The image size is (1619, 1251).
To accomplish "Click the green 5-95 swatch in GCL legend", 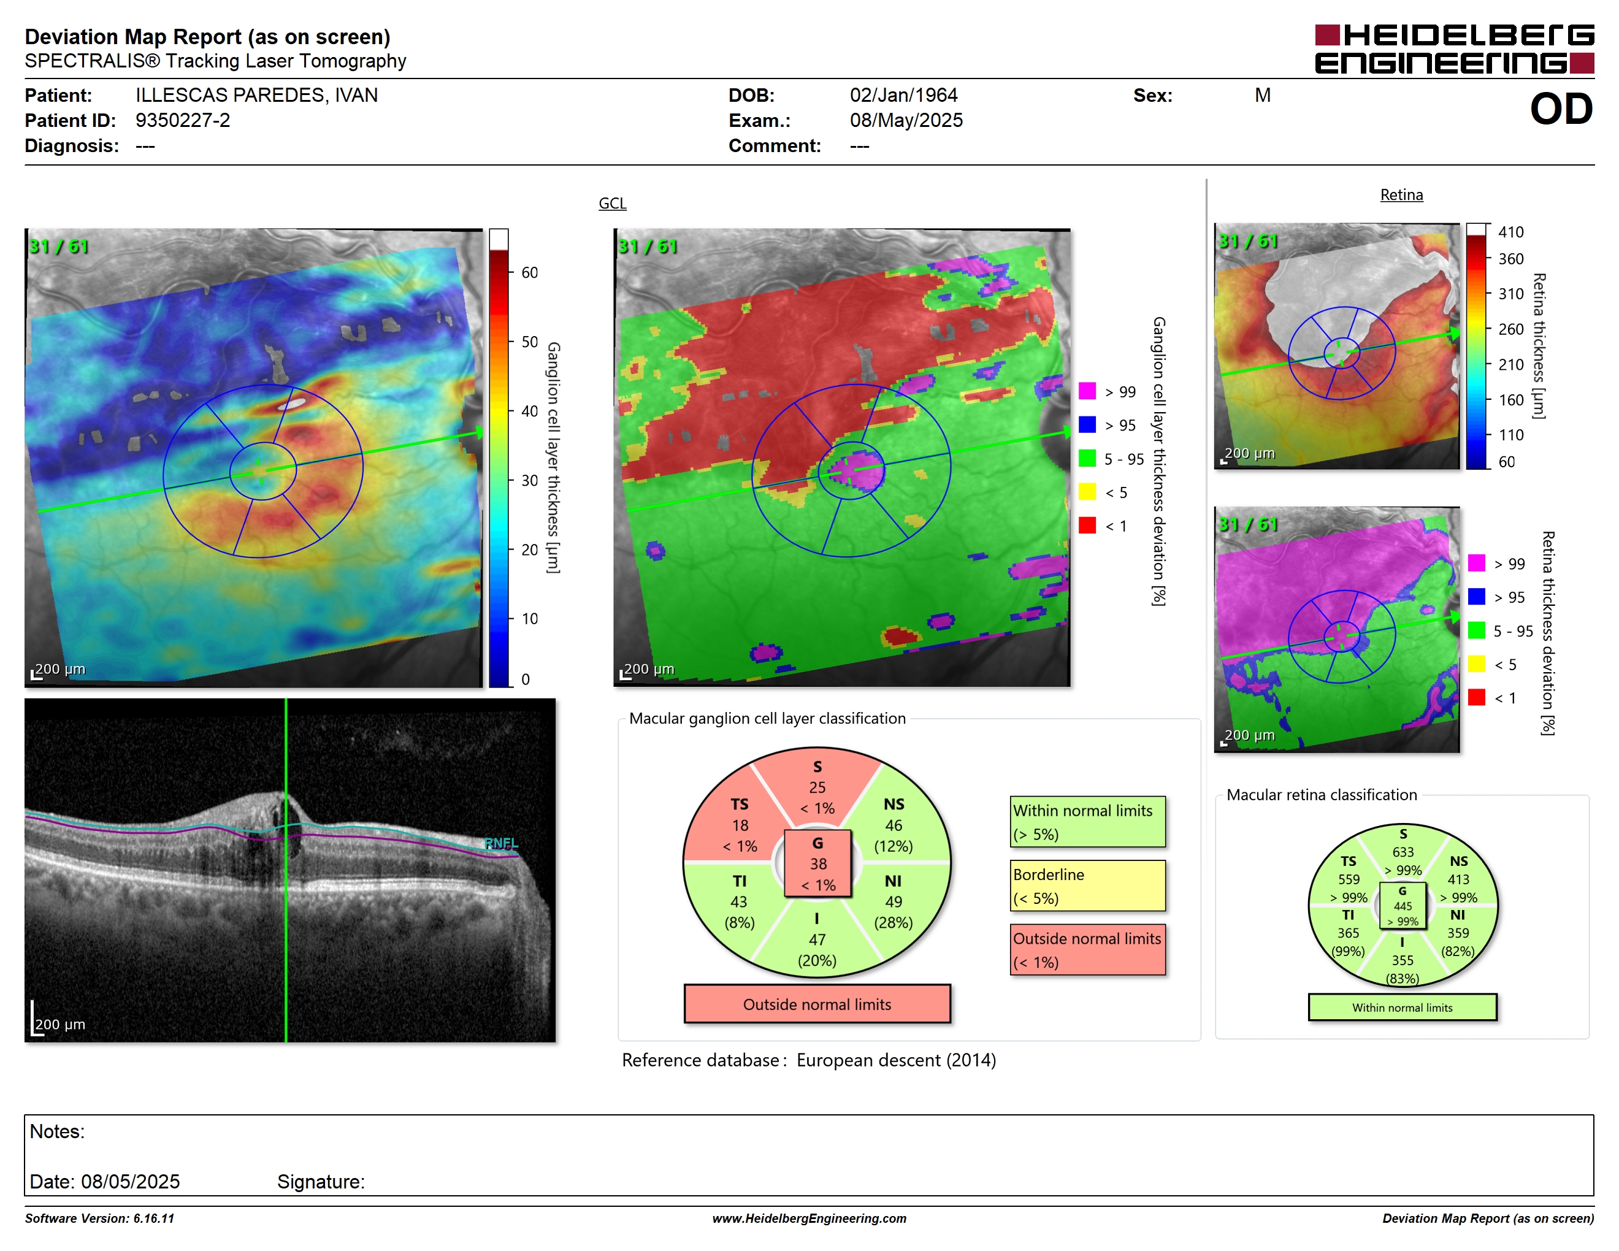I will click(1087, 459).
